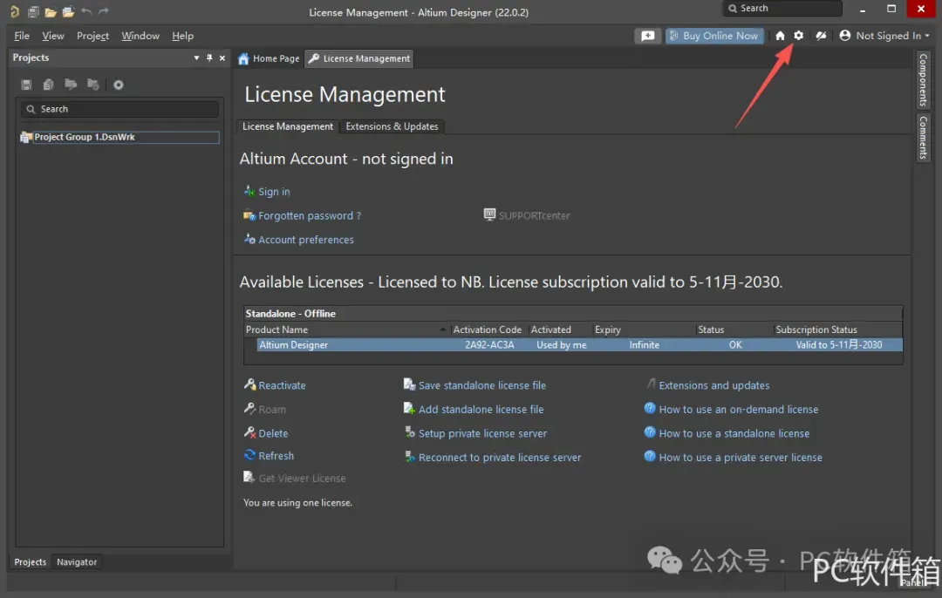Viewport: 942px width, 598px height.
Task: Open the Components side panel tab
Action: point(923,79)
